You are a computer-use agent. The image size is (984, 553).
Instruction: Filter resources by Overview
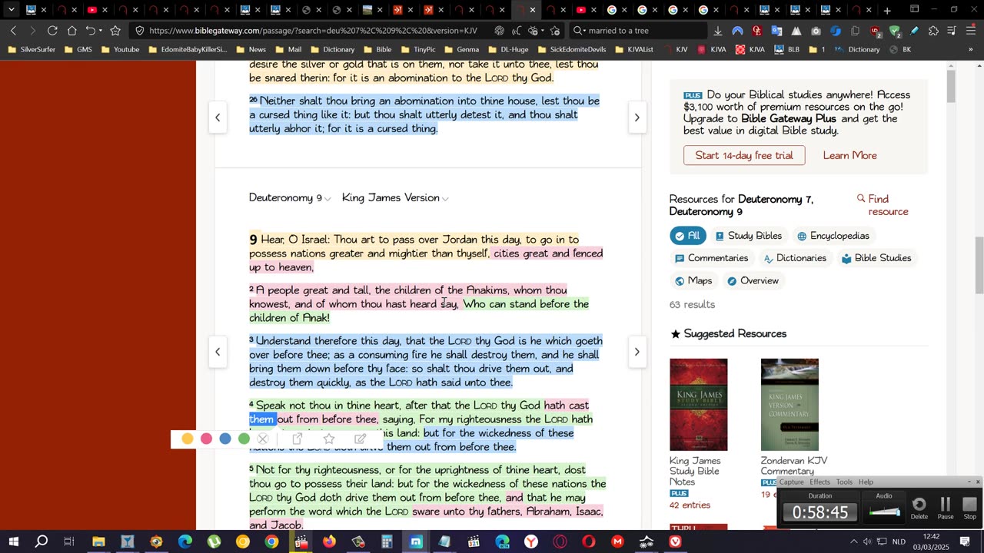point(753,280)
